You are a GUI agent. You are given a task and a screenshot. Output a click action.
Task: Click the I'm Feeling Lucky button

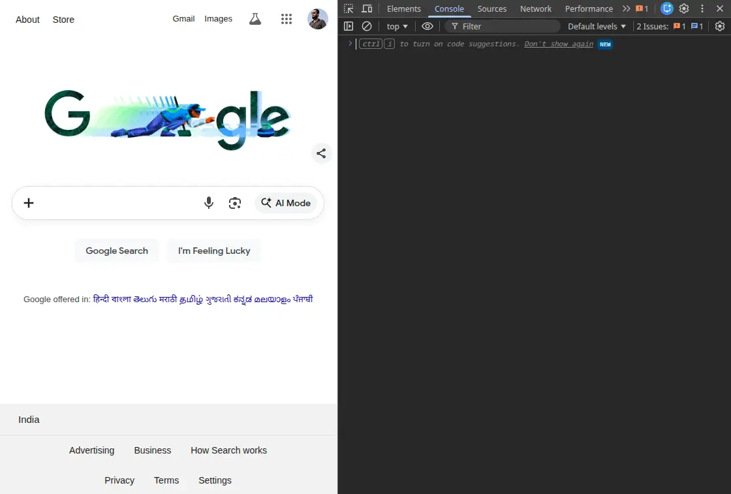(x=214, y=251)
